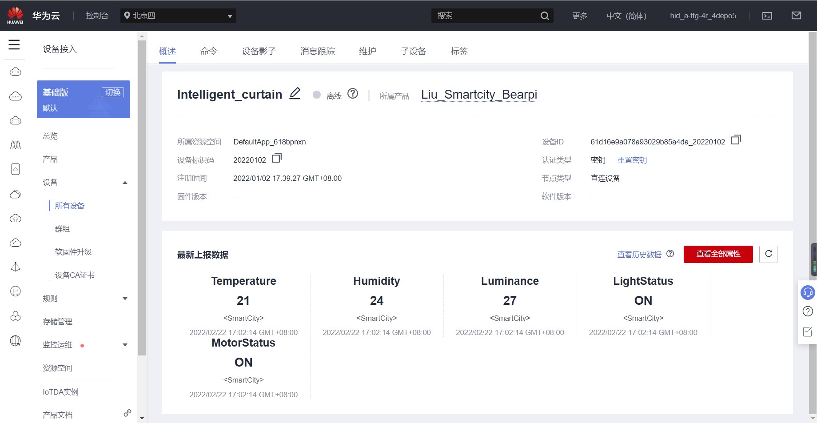Open the feedback note icon
This screenshot has width=817, height=423.
pyautogui.click(x=808, y=331)
